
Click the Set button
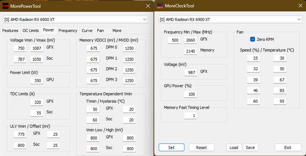pyautogui.click(x=171, y=148)
